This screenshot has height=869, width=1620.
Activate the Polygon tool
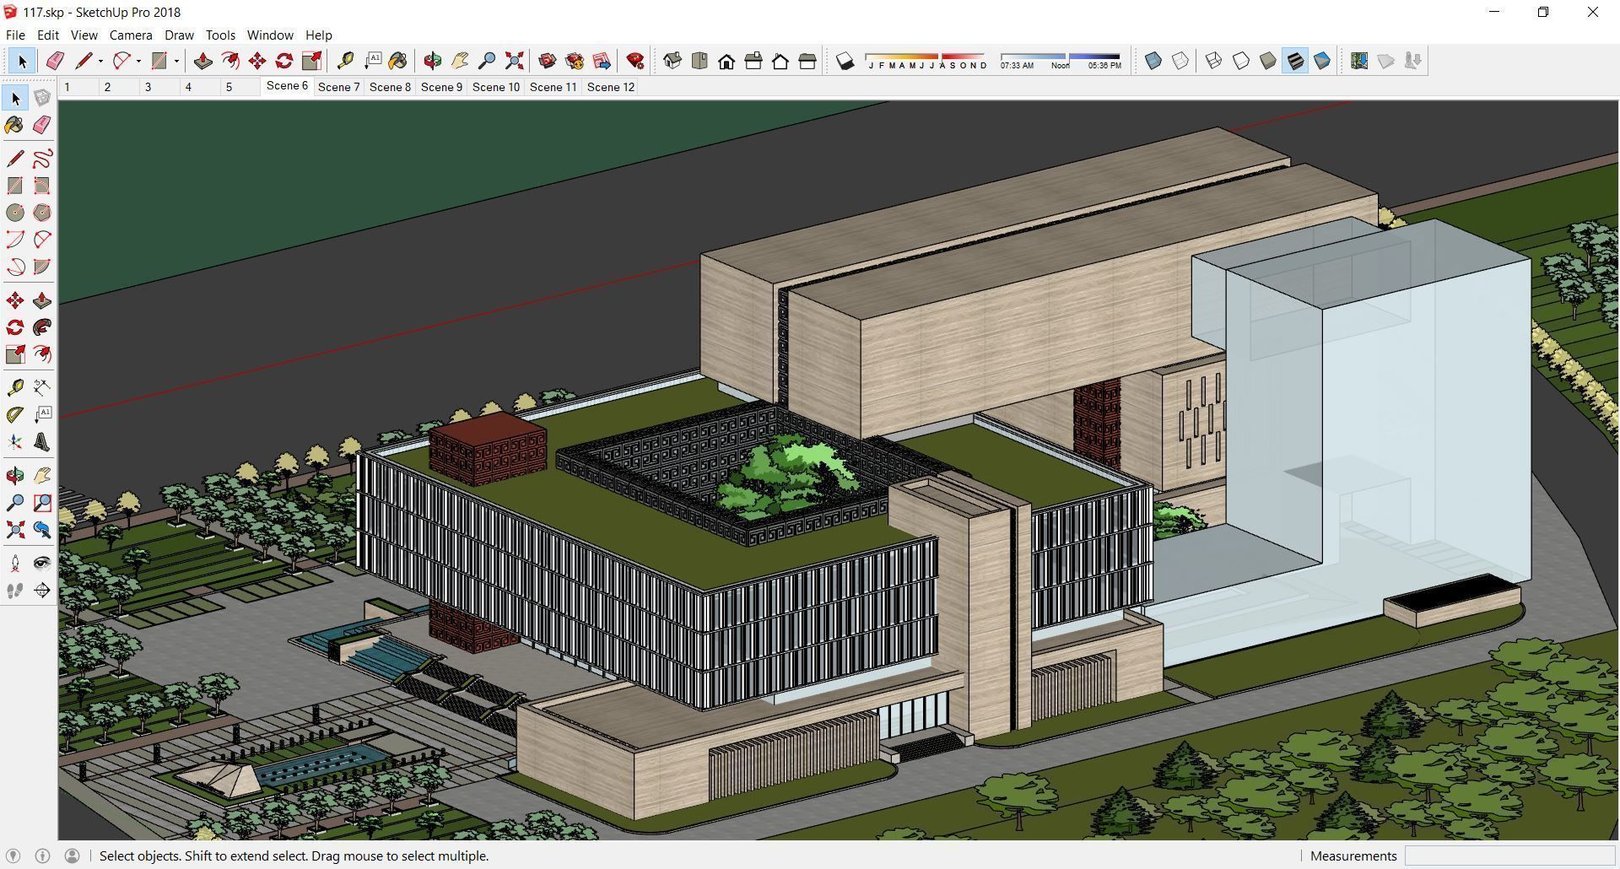coord(42,213)
